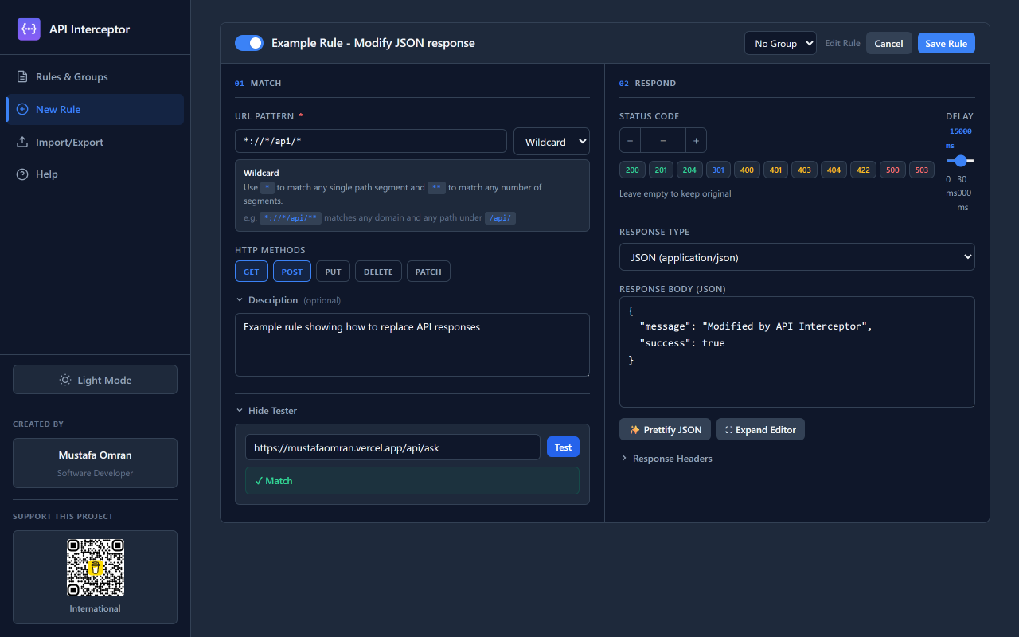Click the Rules & Groups document icon

click(22, 77)
